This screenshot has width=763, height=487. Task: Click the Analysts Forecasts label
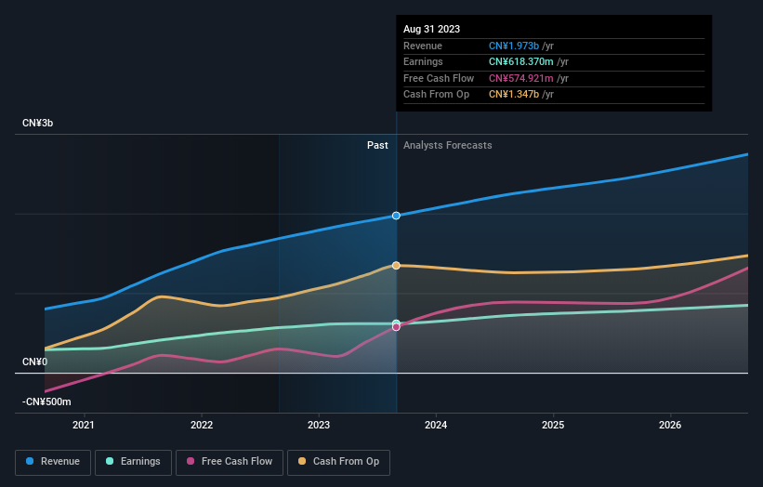pos(447,146)
